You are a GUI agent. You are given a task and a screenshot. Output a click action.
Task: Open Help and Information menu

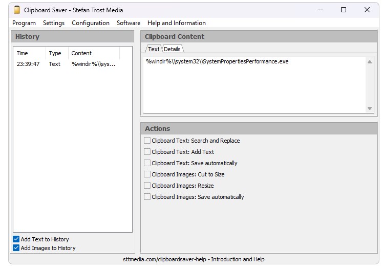(x=177, y=23)
